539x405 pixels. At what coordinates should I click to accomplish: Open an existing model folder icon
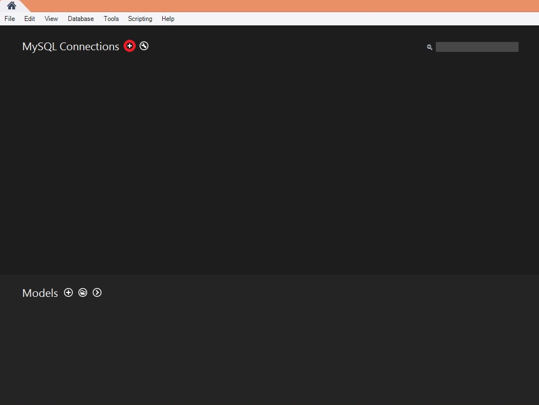click(83, 292)
